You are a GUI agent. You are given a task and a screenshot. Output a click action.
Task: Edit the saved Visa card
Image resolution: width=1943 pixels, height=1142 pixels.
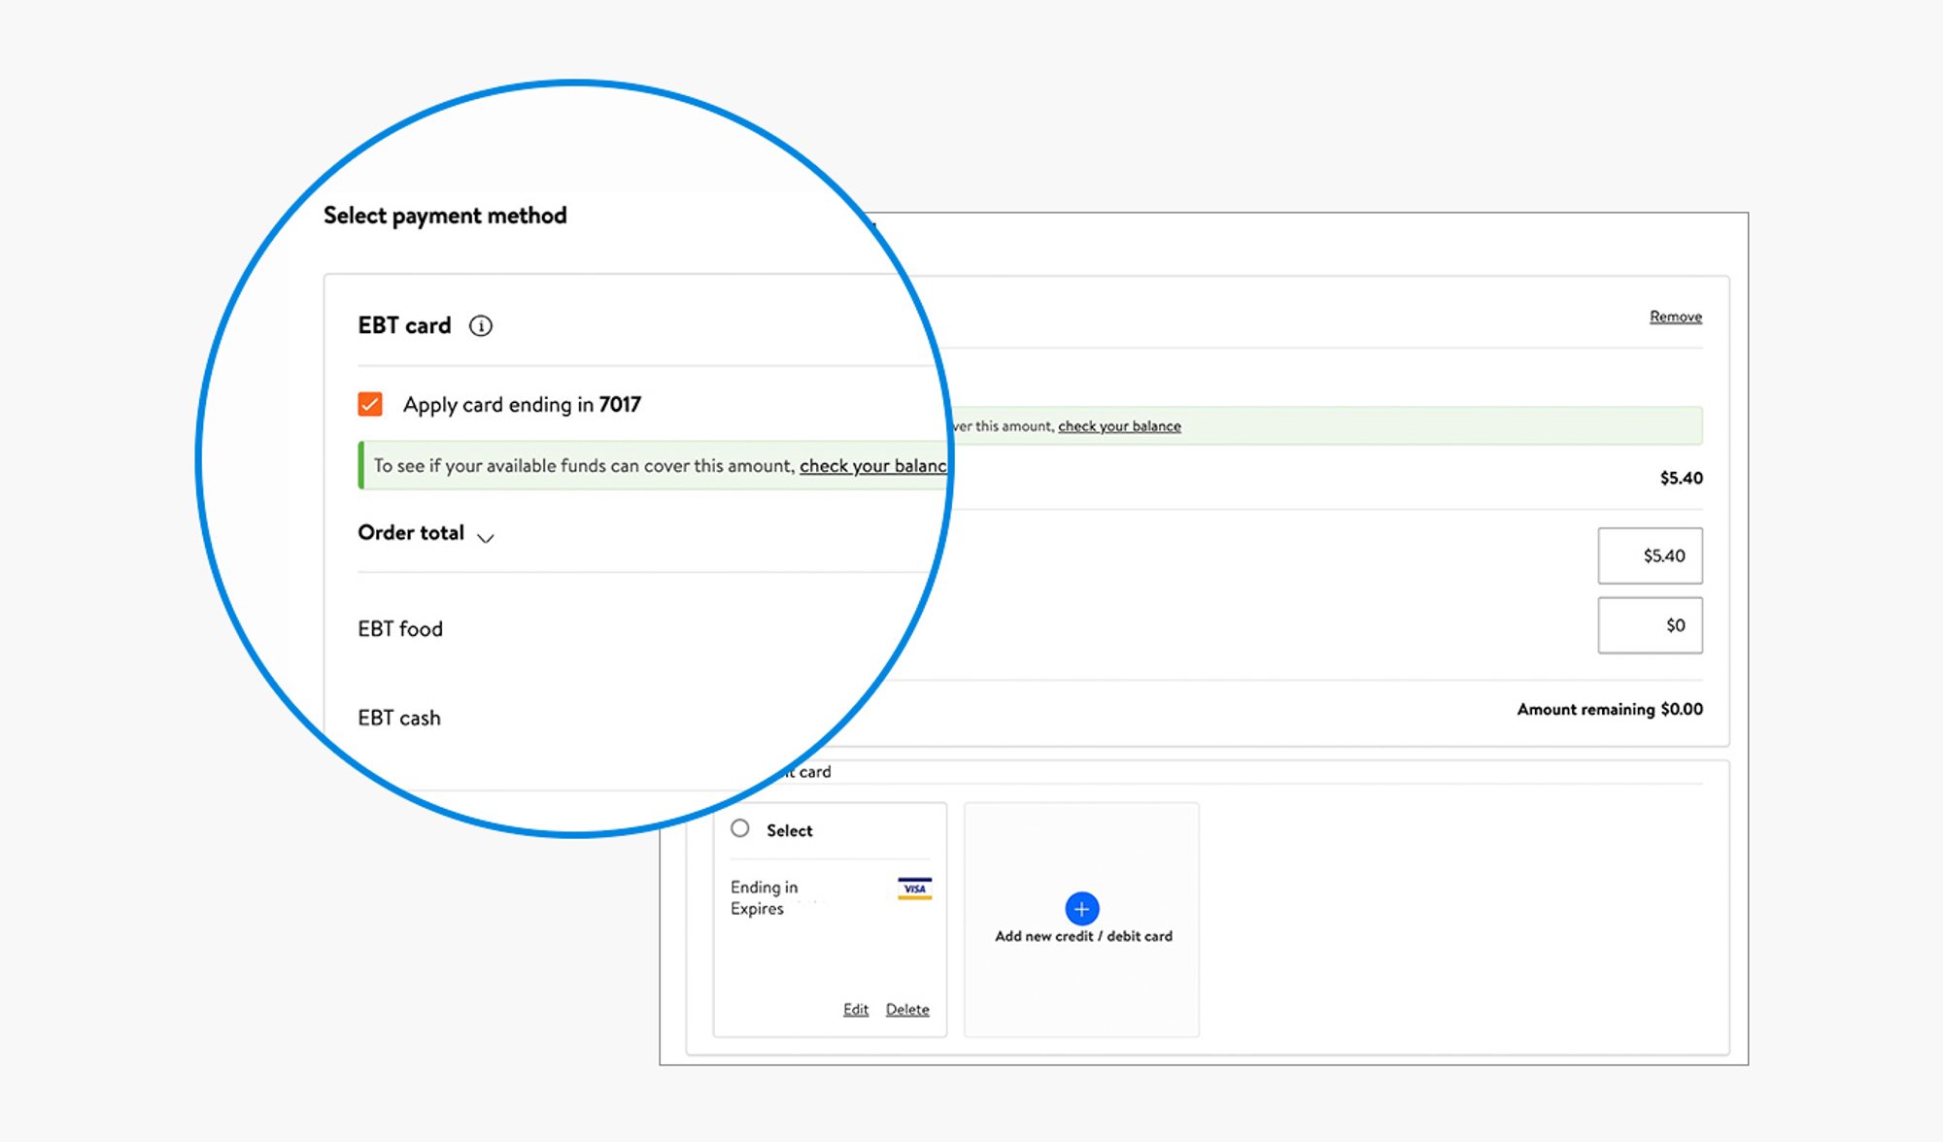[855, 1010]
